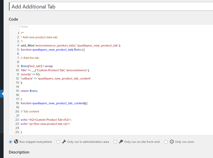Select 'Only run once' radio button

pyautogui.click(x=166, y=142)
